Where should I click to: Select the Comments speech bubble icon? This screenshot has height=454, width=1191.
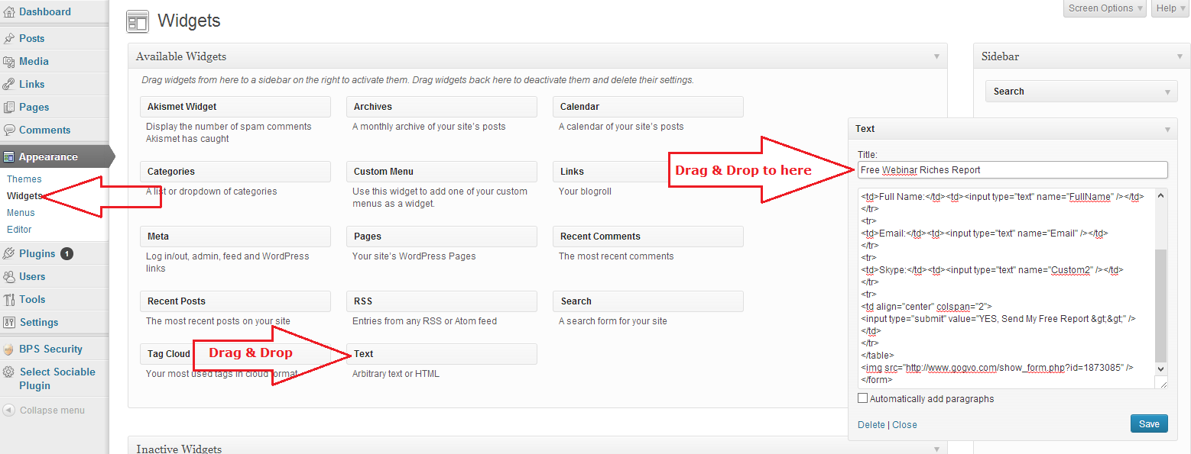pyautogui.click(x=9, y=130)
